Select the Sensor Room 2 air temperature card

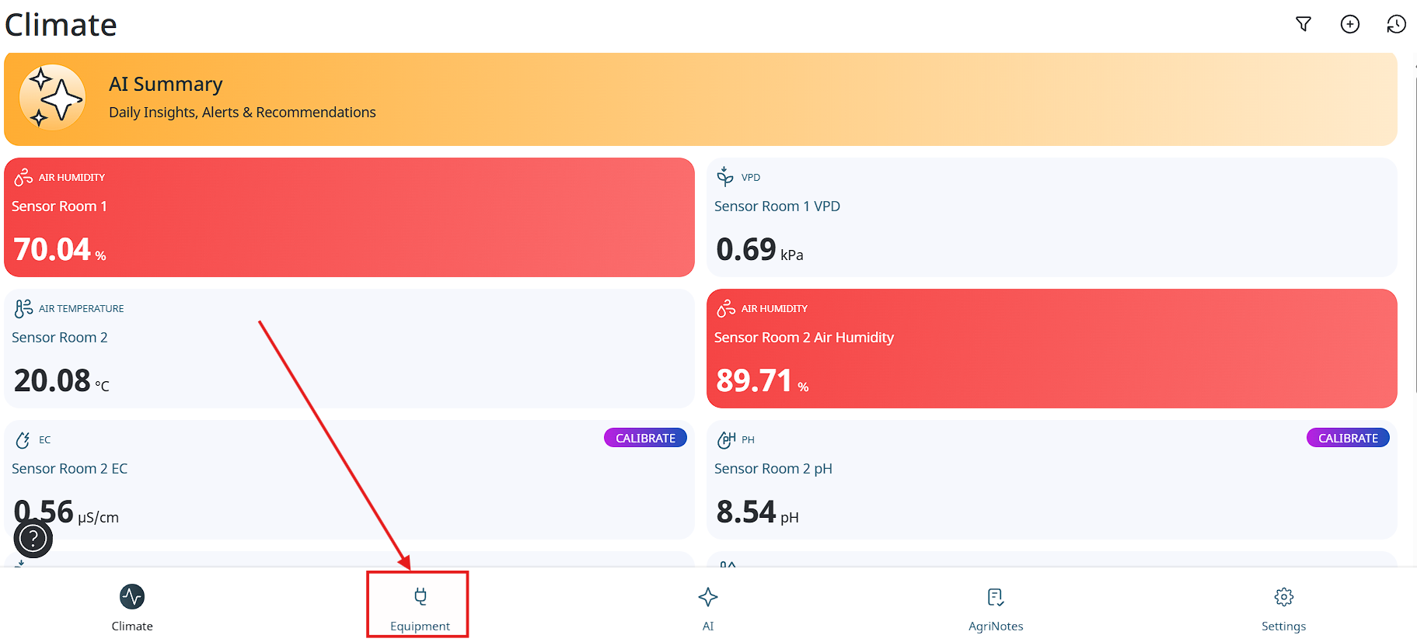coord(349,349)
